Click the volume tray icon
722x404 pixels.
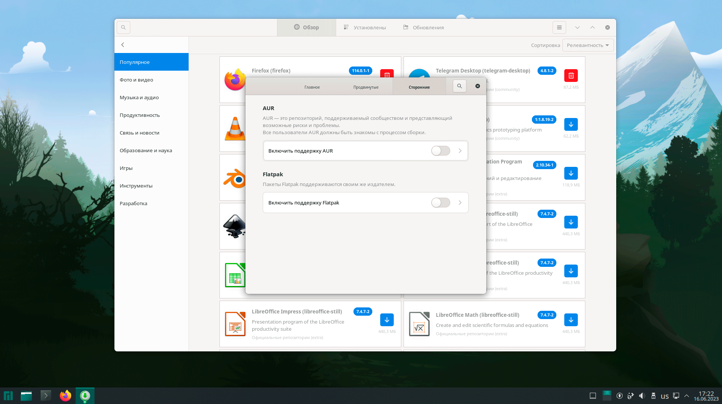point(642,396)
